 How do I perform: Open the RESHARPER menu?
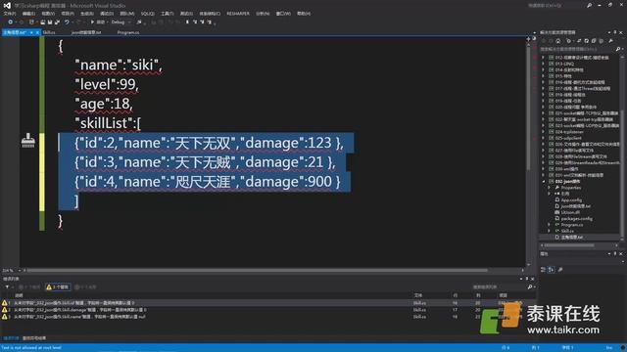[238, 14]
